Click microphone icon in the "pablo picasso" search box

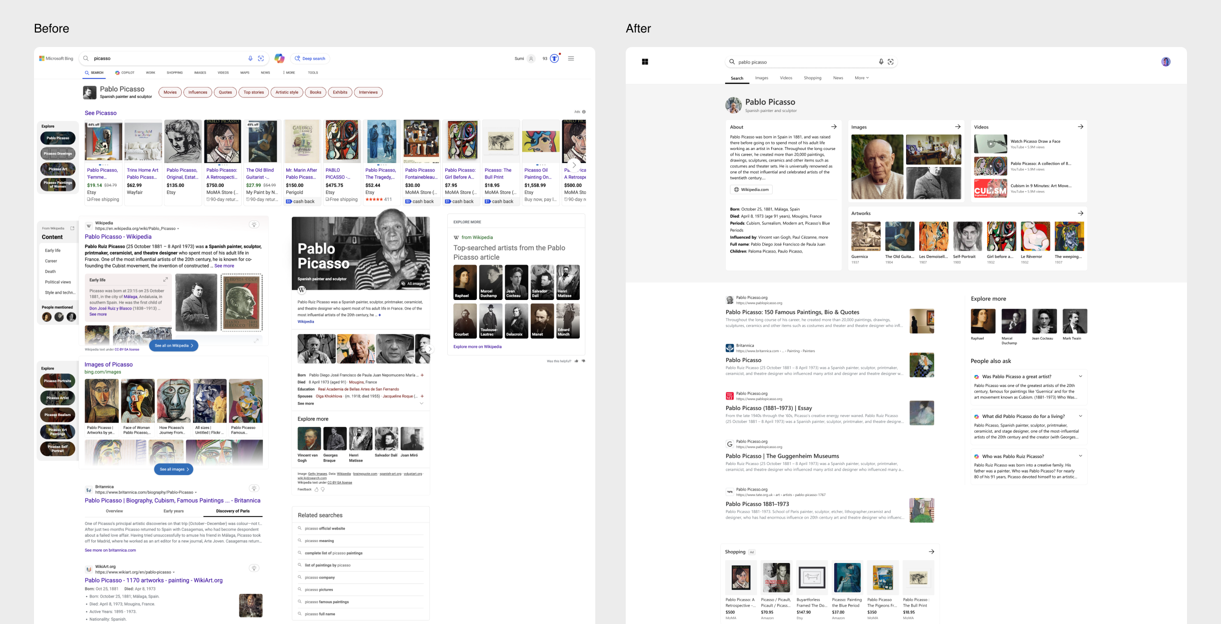point(881,62)
